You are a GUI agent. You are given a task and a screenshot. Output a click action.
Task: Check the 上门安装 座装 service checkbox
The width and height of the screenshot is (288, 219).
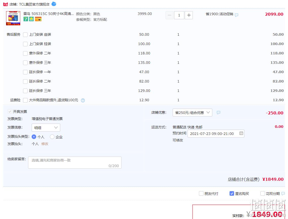tap(25, 34)
